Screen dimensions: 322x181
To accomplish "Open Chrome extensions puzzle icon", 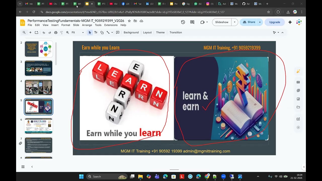I will [x=278, y=12].
